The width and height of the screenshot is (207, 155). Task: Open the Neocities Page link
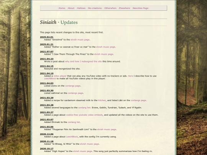click(x=140, y=8)
